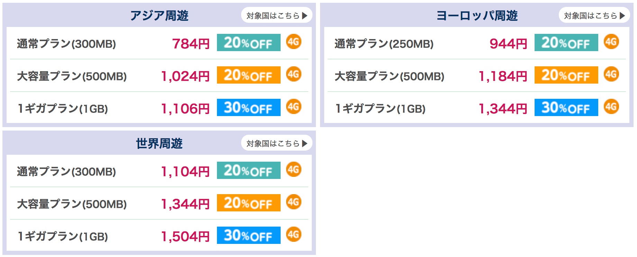The width and height of the screenshot is (637, 257).
Task: Click 4G icon for Europe 1GB plan
Action: click(611, 107)
